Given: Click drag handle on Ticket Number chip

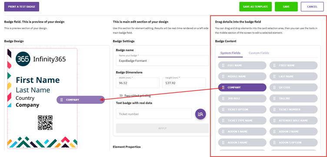Looking at the screenshot, I should (274, 109).
